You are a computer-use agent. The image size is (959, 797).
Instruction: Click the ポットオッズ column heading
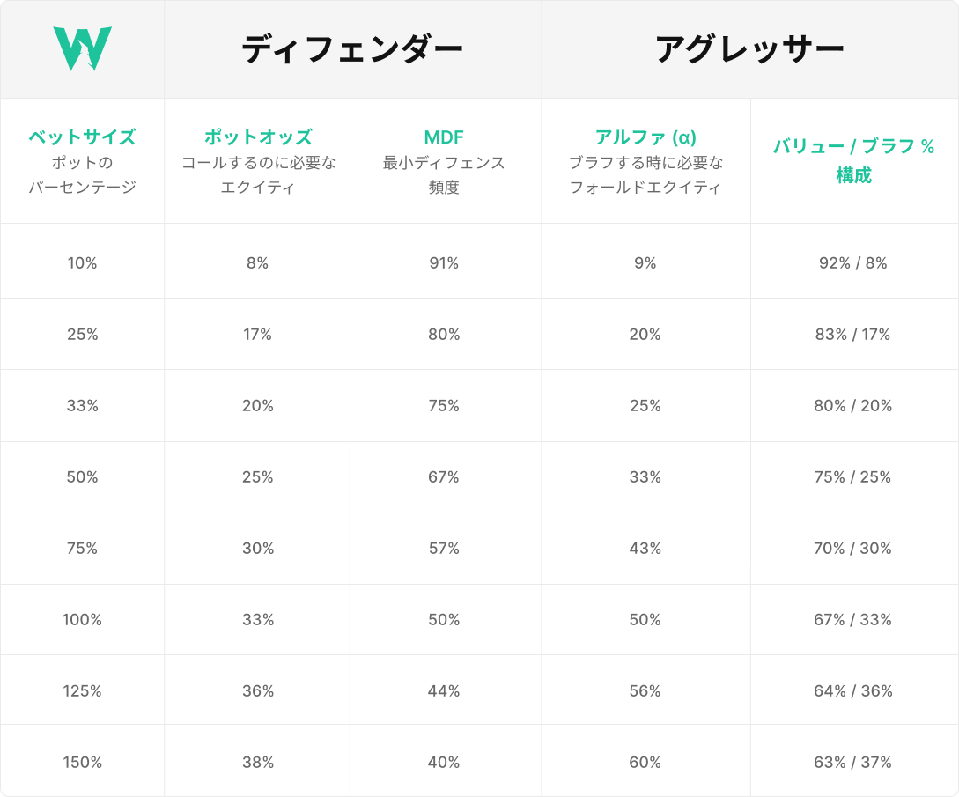[258, 137]
